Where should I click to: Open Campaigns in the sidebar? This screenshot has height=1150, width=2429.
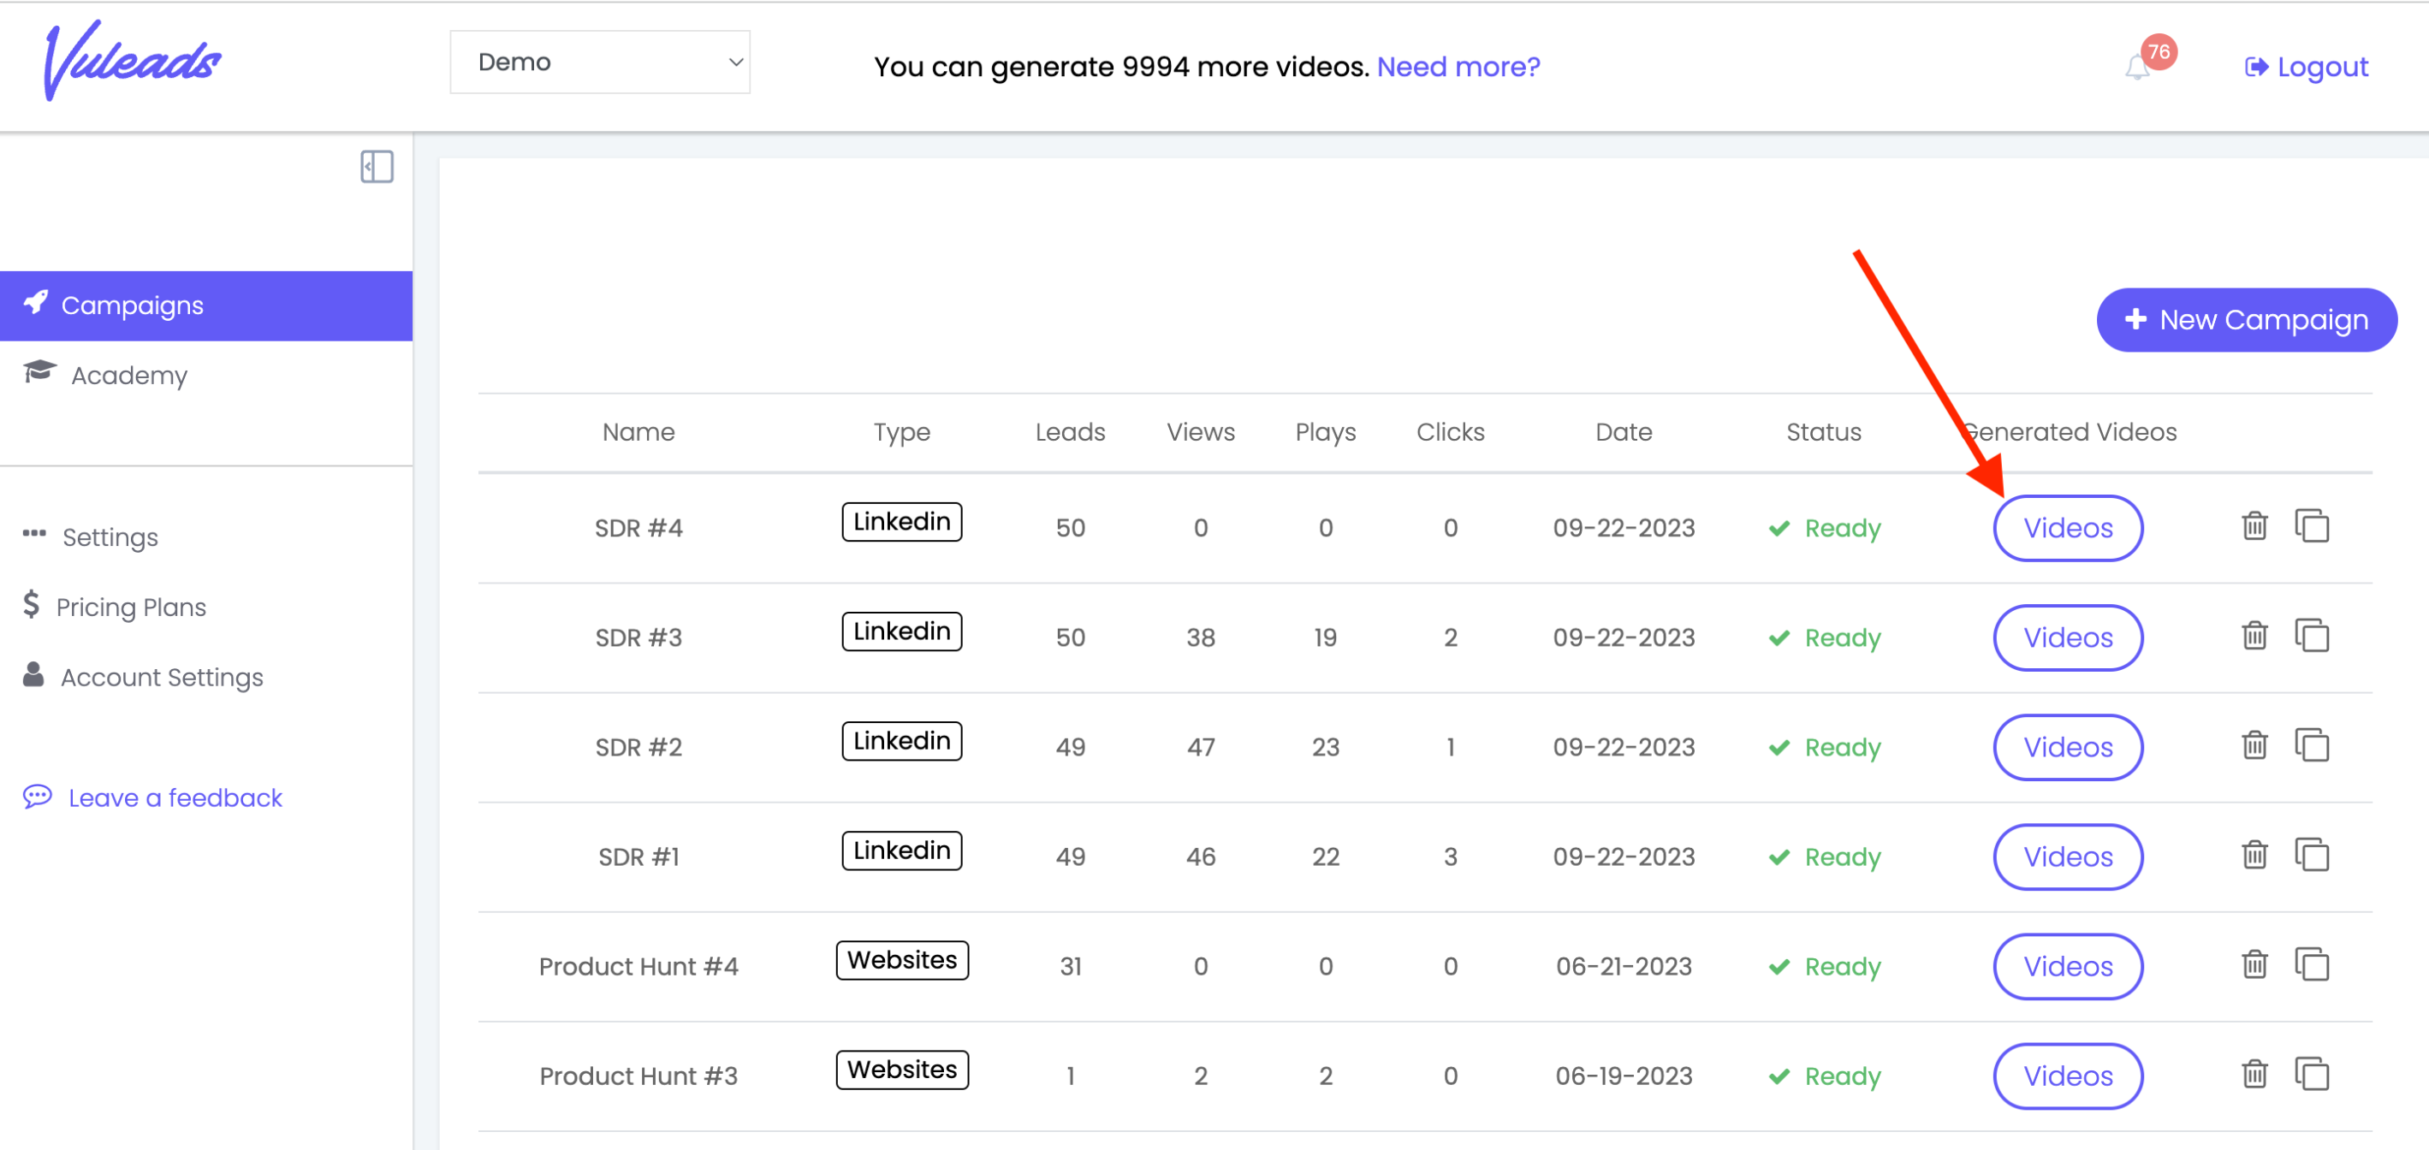pos(205,305)
